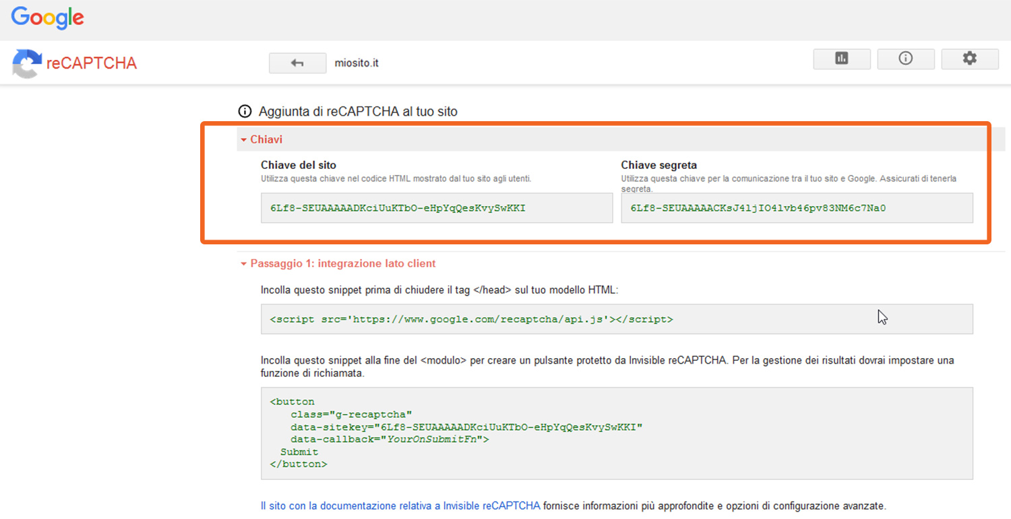Click the reCAPTCHA title text
The width and height of the screenshot is (1011, 519).
coord(92,63)
